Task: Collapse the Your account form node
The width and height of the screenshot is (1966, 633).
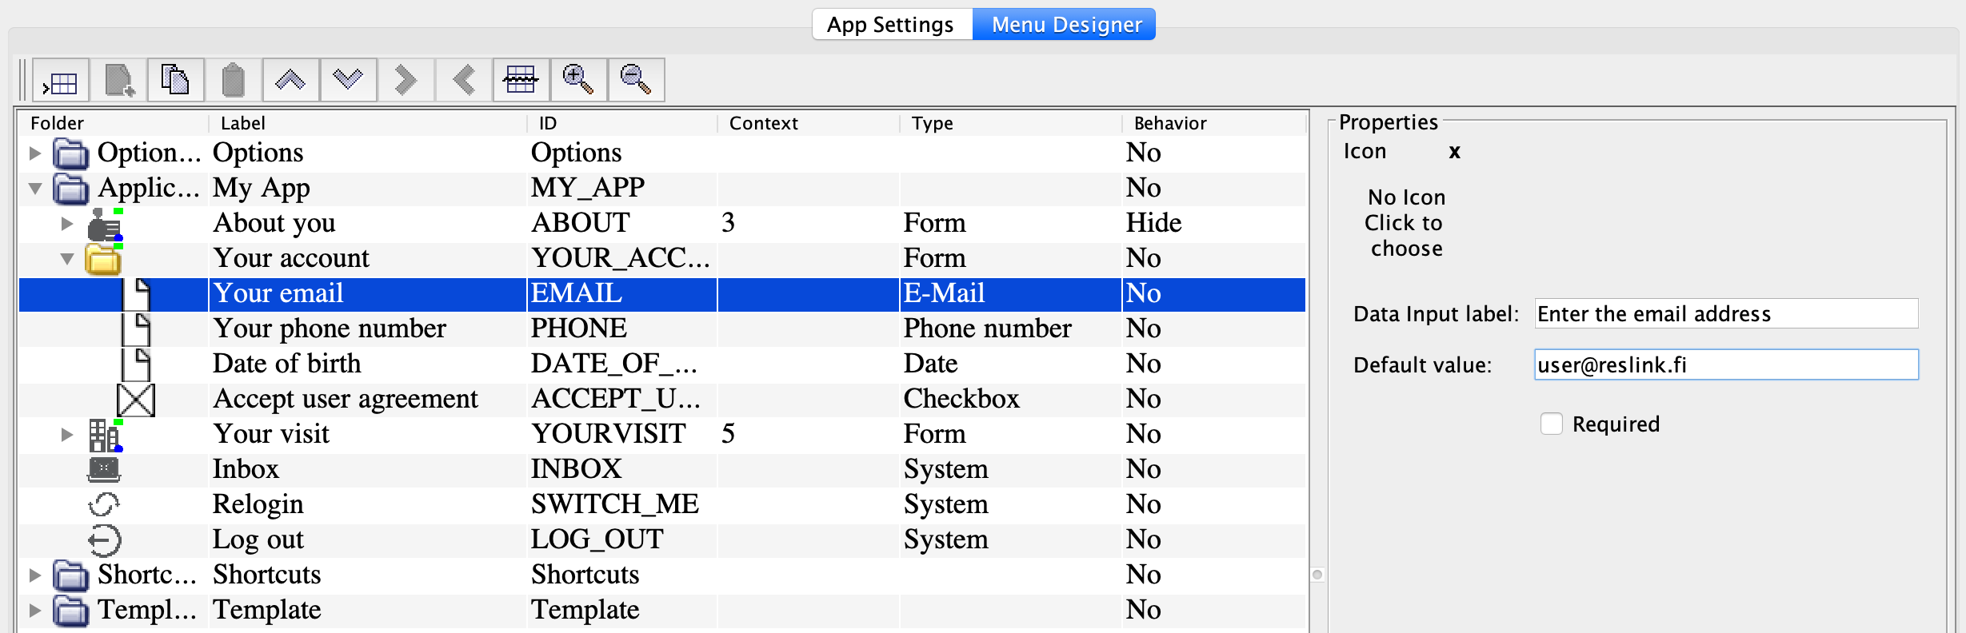Action: pos(67,258)
